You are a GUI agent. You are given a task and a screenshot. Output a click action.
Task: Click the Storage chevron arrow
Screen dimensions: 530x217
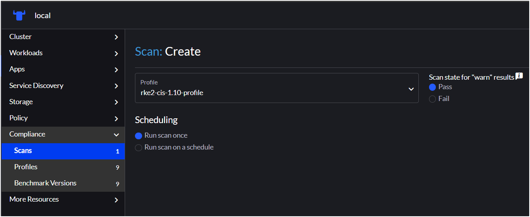point(116,102)
